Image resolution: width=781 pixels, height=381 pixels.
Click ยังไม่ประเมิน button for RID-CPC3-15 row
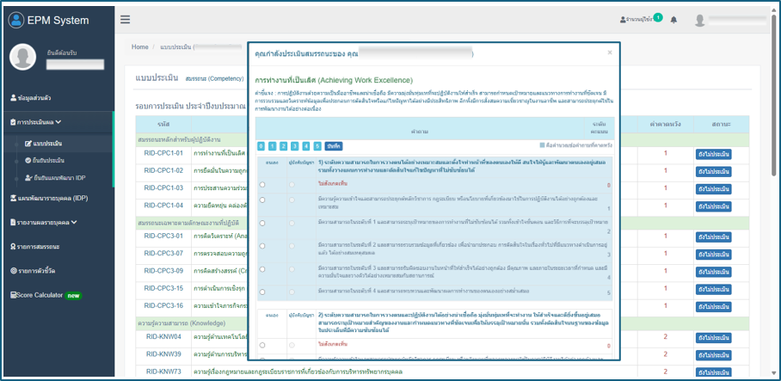[713, 289]
